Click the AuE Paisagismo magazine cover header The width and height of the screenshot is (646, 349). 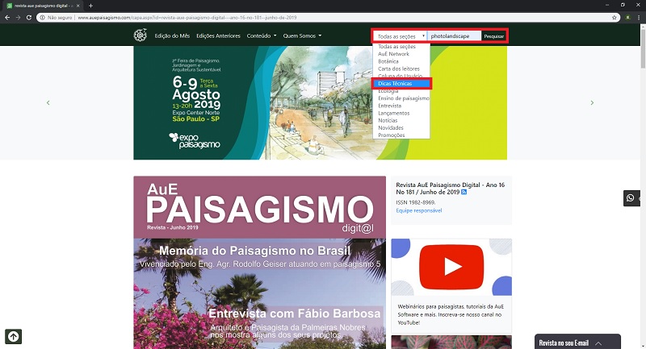click(259, 208)
